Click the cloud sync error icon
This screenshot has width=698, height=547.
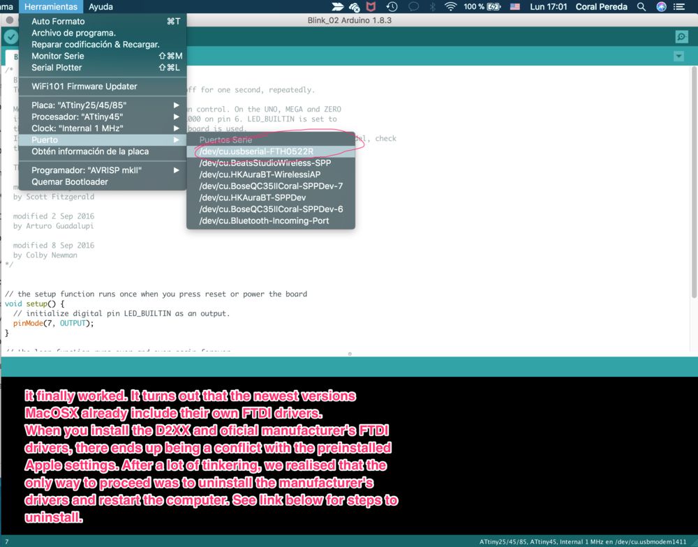coord(355,7)
